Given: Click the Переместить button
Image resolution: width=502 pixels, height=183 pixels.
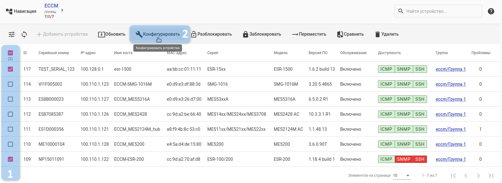Looking at the screenshot, I should click(309, 34).
